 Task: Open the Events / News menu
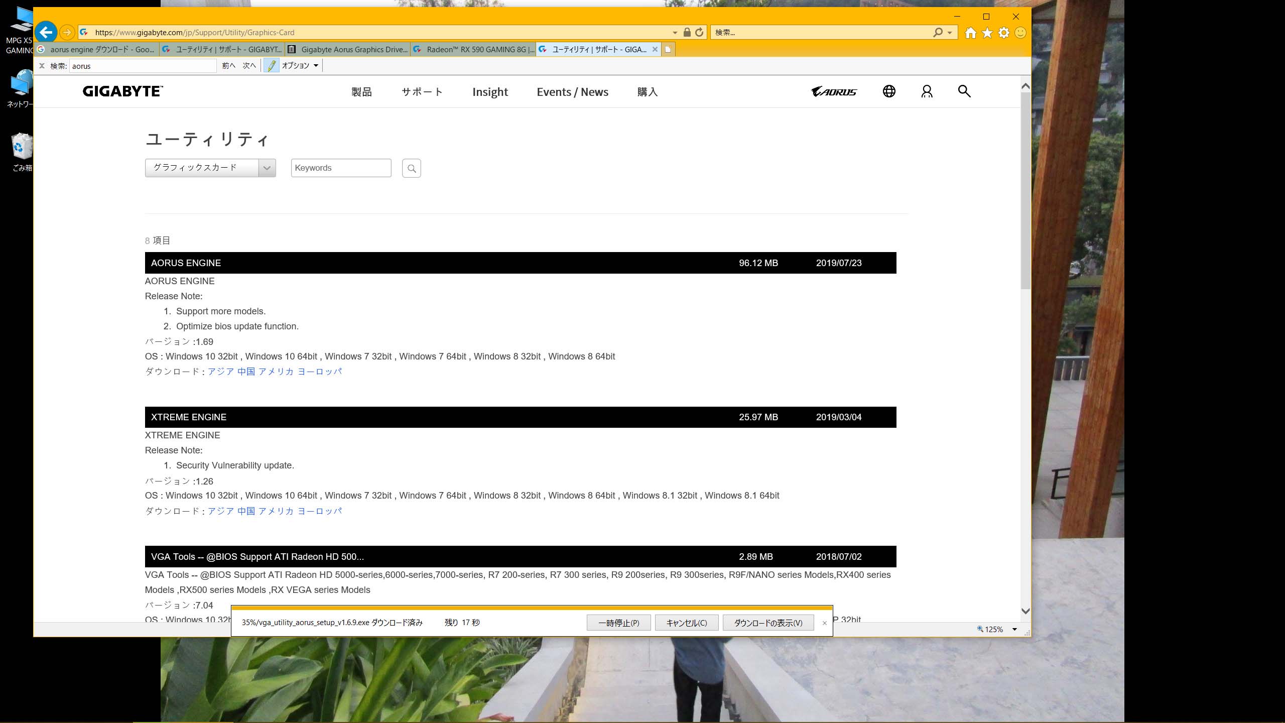coord(572,92)
